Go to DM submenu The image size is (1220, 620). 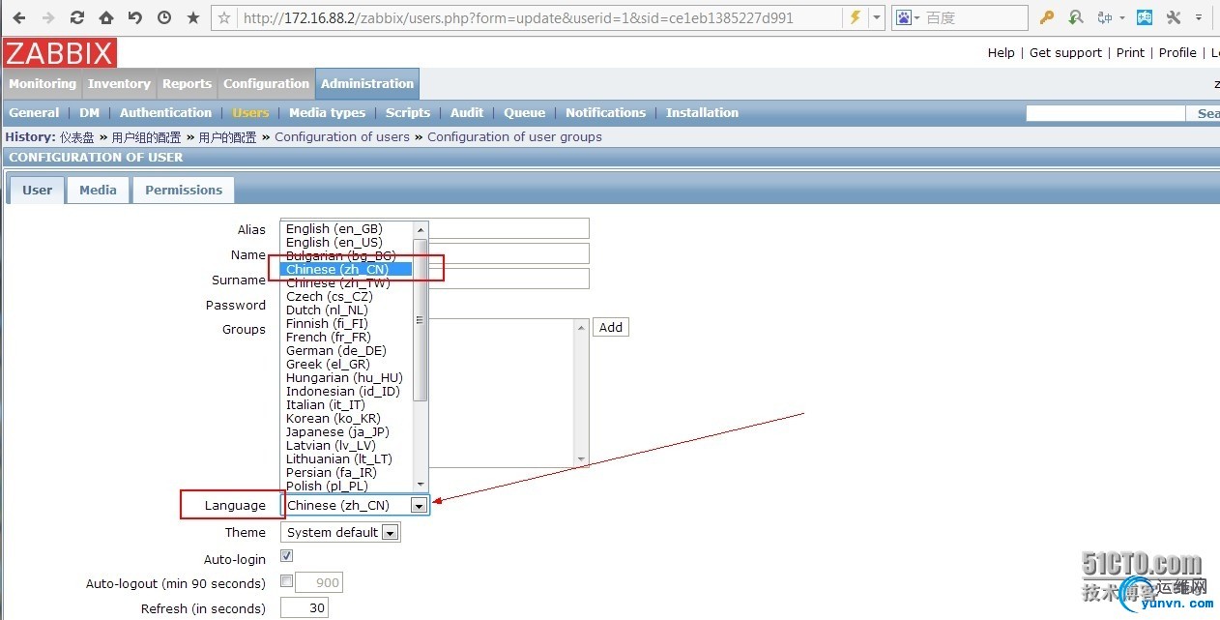pos(90,113)
